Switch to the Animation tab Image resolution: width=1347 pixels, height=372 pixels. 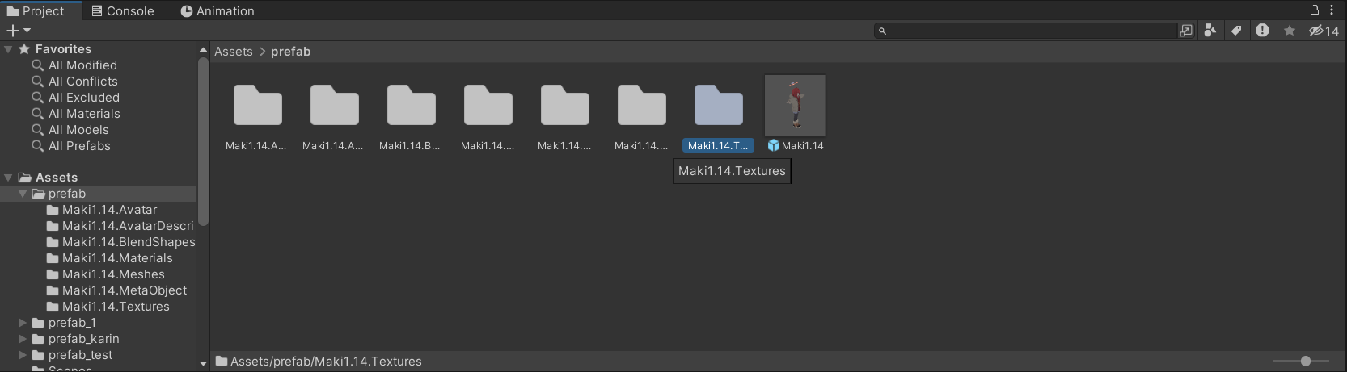tap(217, 11)
